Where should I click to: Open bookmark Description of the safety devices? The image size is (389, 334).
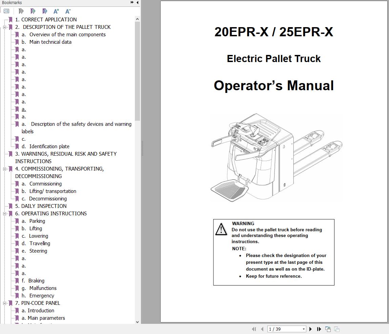pos(77,127)
